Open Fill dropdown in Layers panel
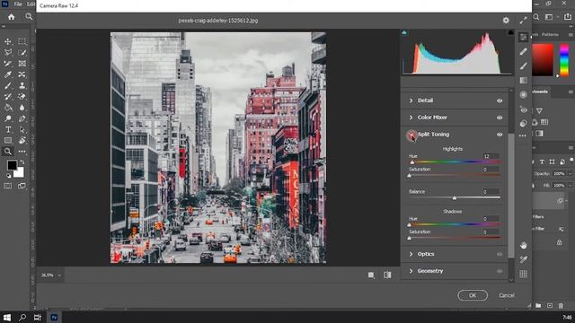 [570, 186]
